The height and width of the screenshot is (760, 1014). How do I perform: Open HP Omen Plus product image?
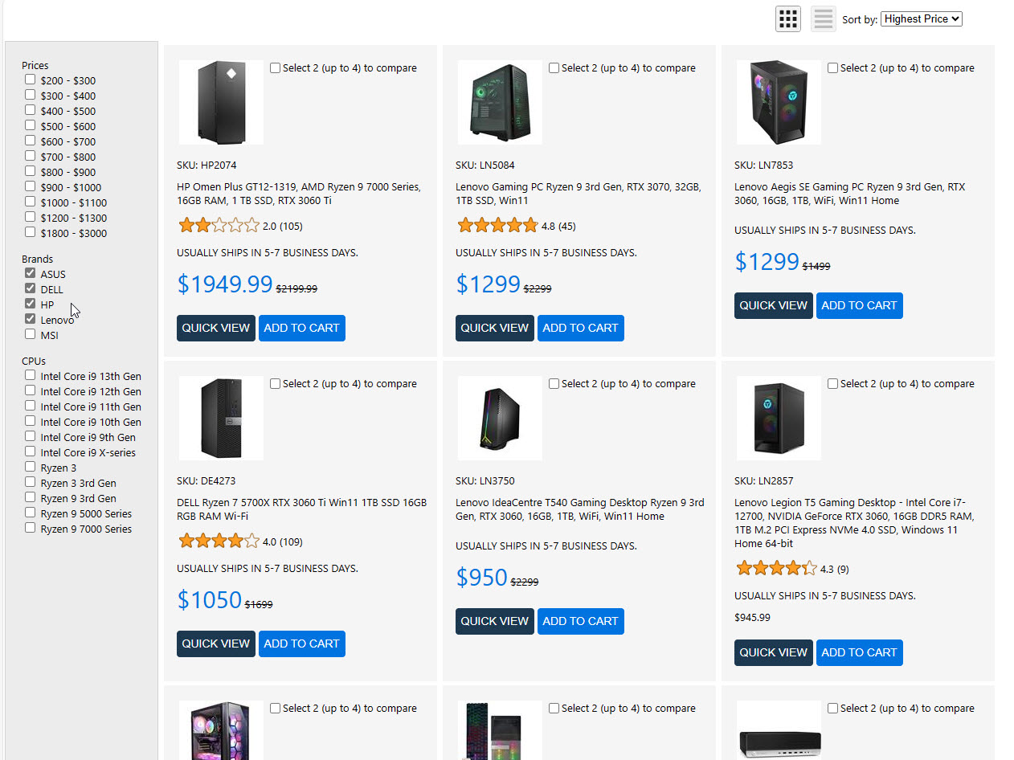221,103
